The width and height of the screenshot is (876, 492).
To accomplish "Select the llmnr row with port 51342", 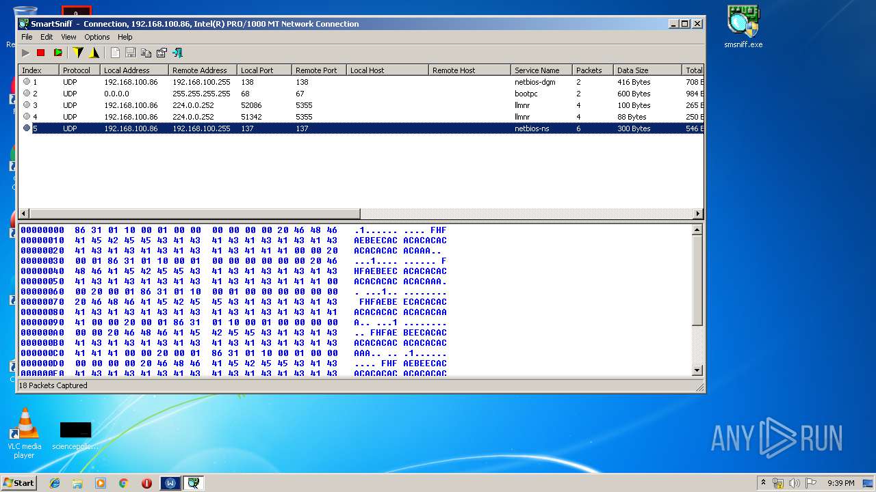I will [x=361, y=117].
